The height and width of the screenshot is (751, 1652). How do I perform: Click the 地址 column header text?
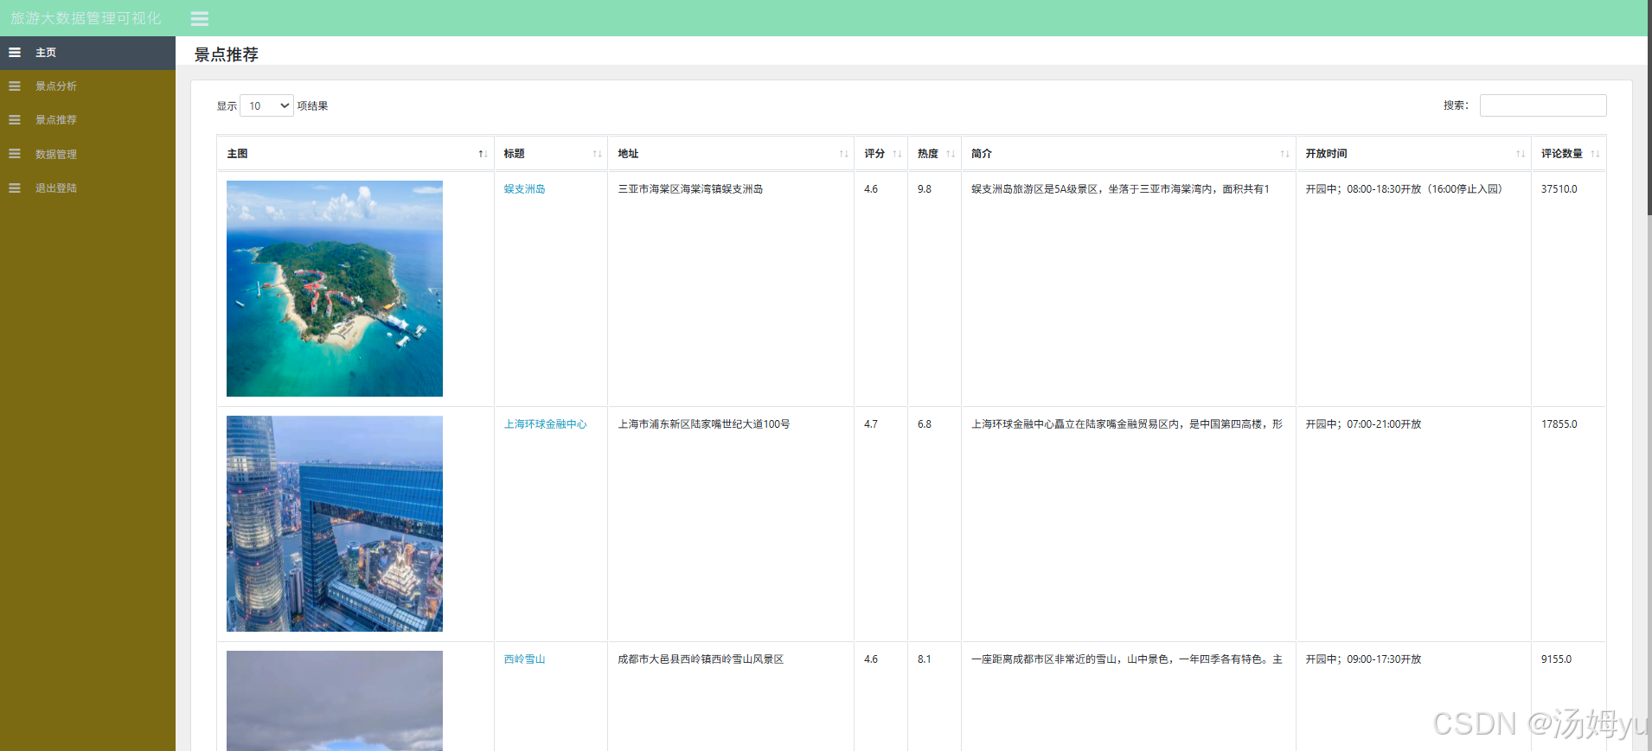(628, 154)
